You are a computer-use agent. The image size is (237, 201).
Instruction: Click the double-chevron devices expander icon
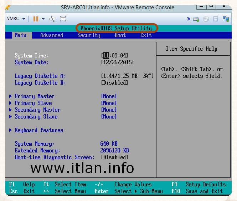click(x=189, y=19)
